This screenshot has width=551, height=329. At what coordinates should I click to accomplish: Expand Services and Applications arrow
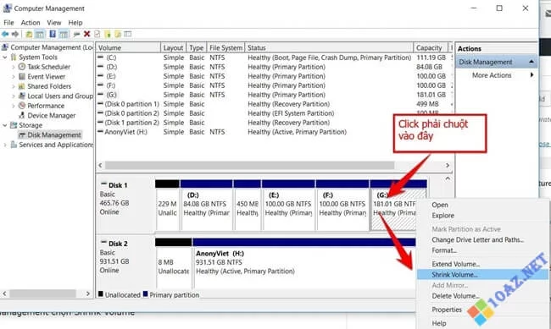point(5,145)
